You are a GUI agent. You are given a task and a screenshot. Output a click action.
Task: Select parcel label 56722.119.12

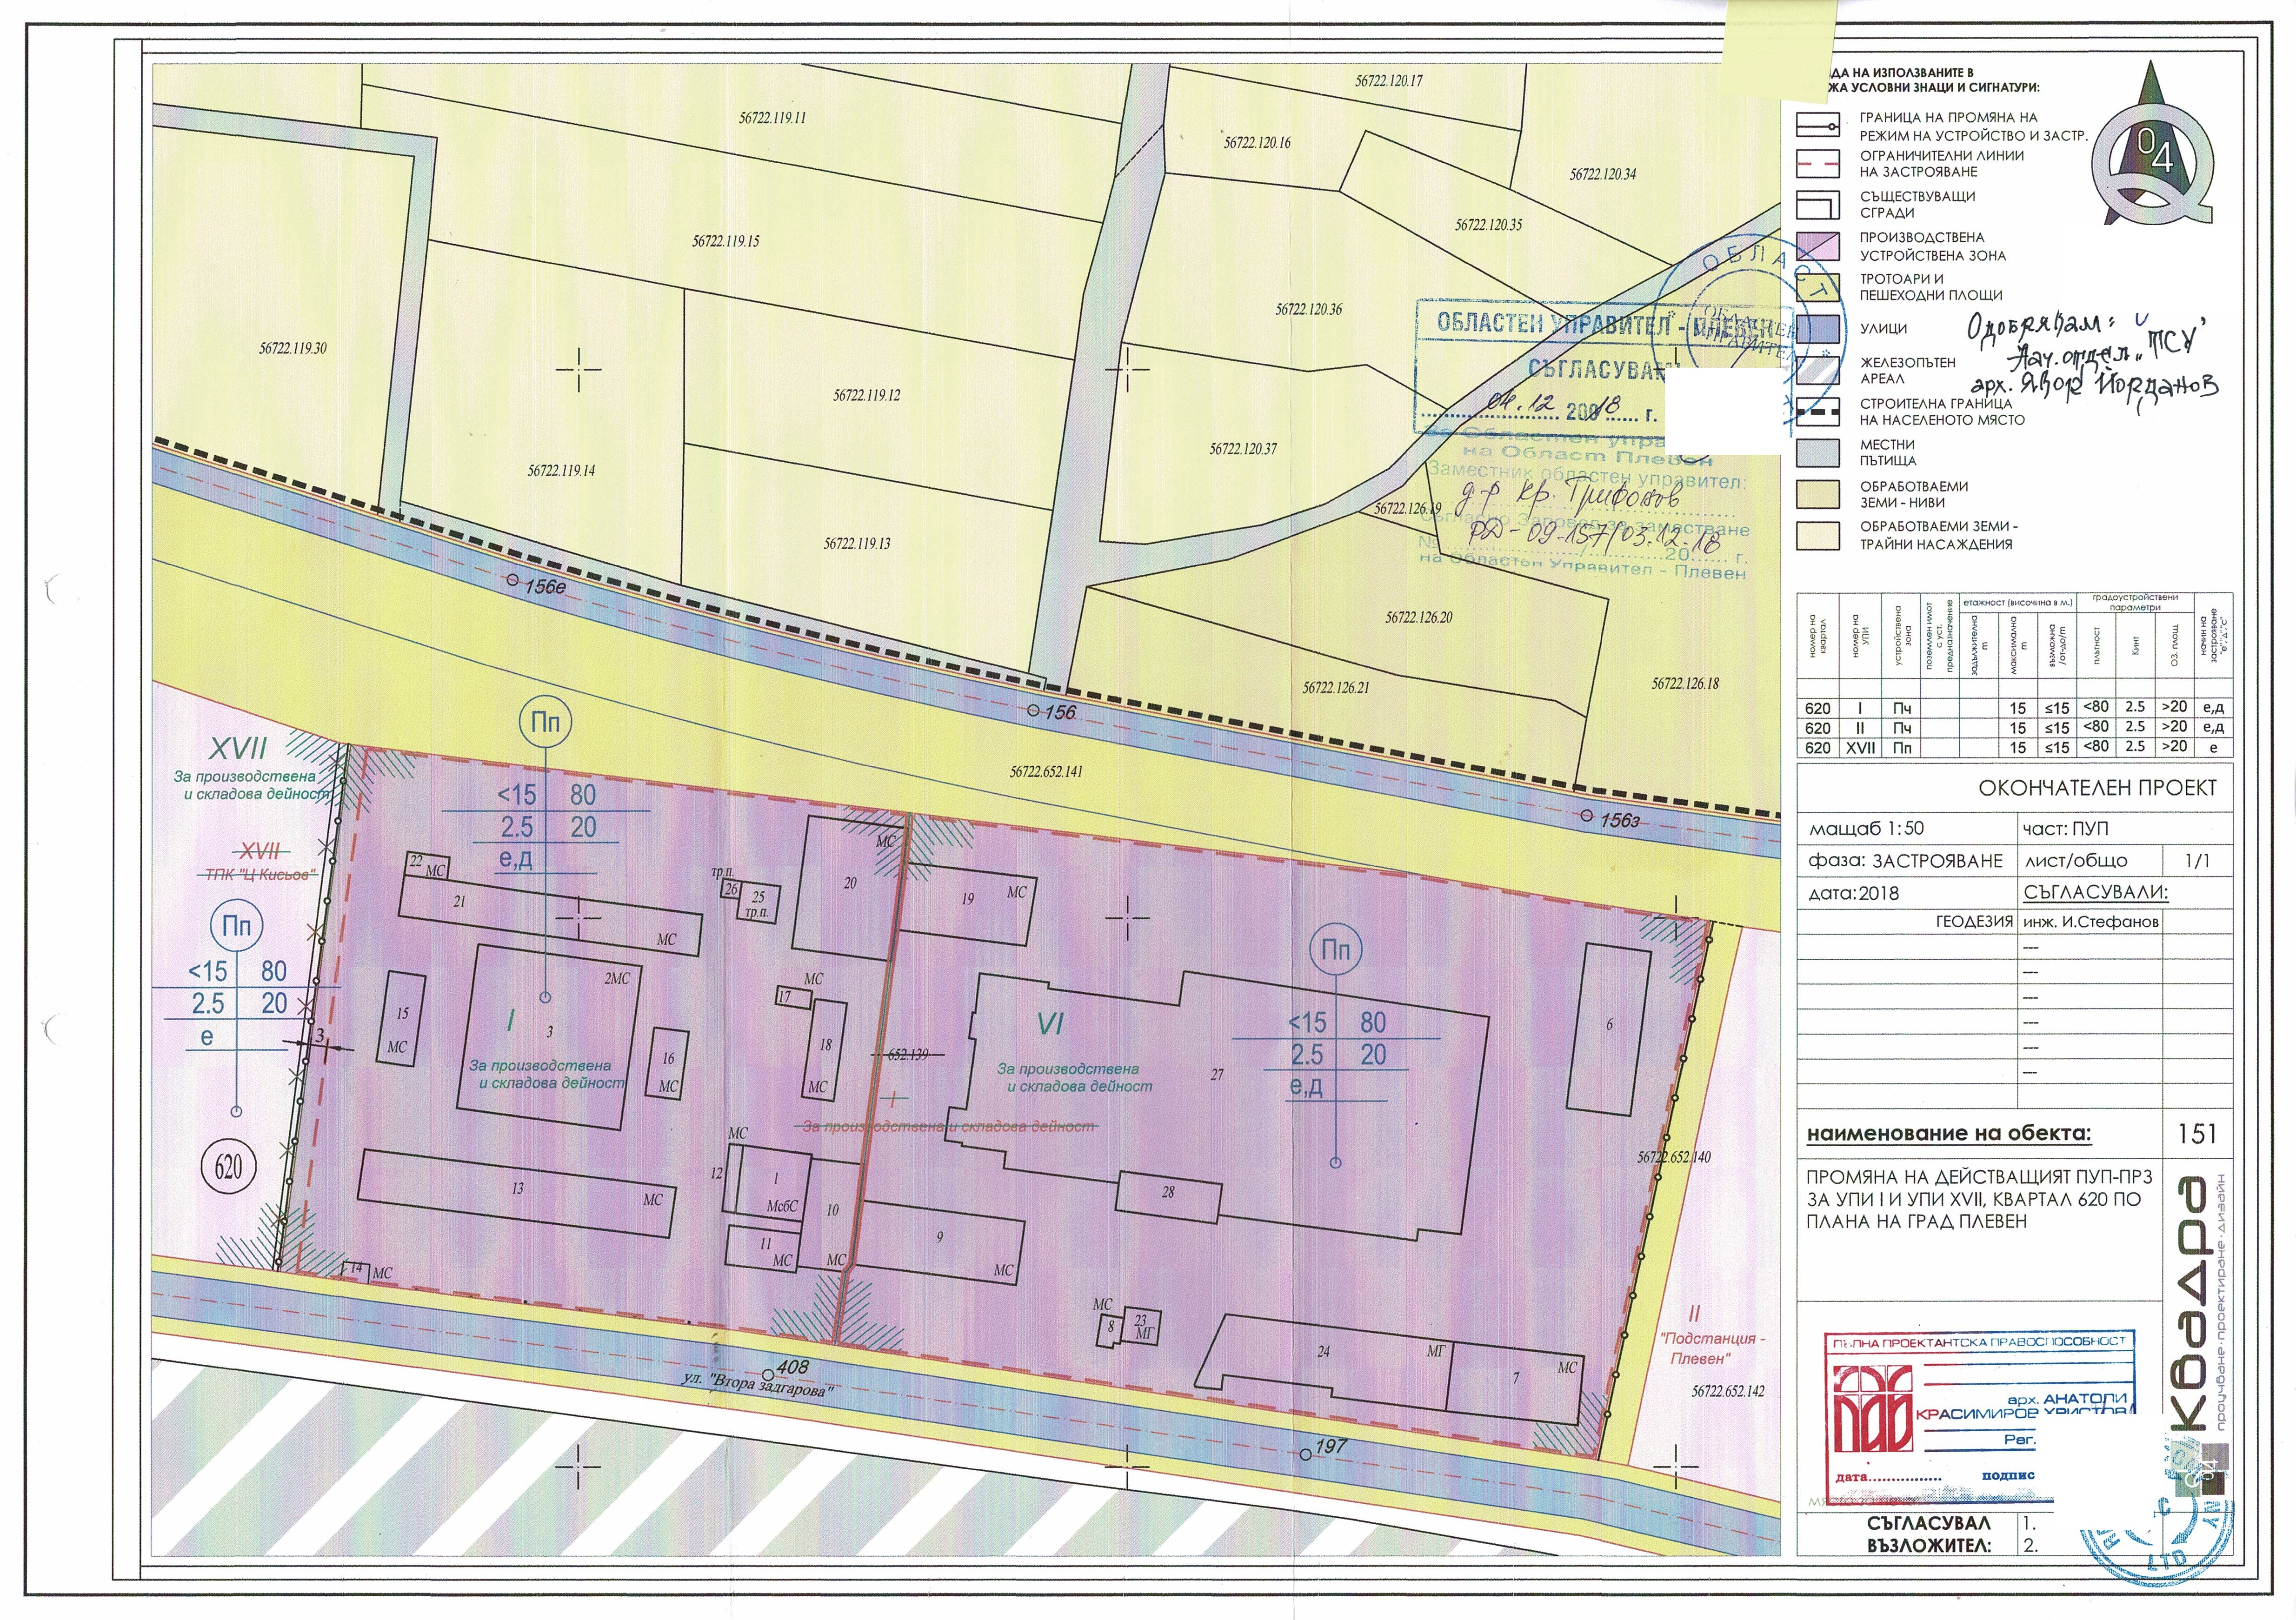coord(867,395)
